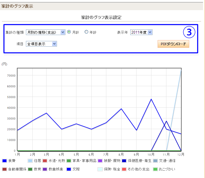The image size is (205, 178).
Task: Click the 教養娯楽 legend icon
Action: click(45, 169)
